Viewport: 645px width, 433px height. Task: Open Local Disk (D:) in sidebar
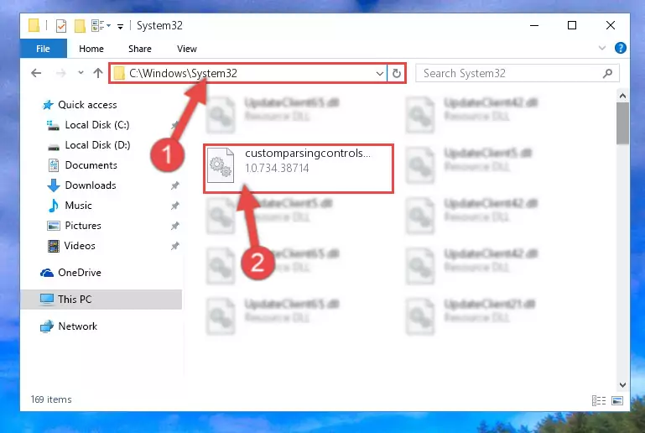coord(97,145)
